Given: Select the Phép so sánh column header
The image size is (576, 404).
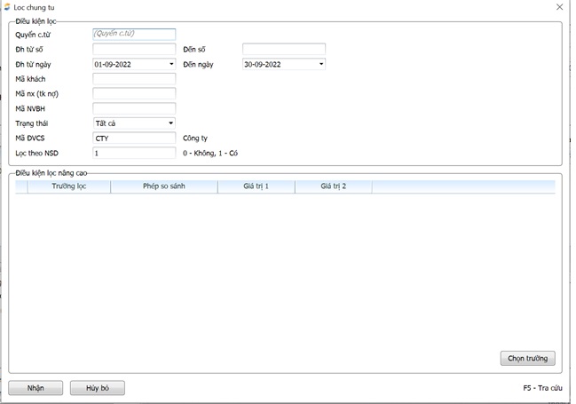Looking at the screenshot, I should pyautogui.click(x=163, y=186).
